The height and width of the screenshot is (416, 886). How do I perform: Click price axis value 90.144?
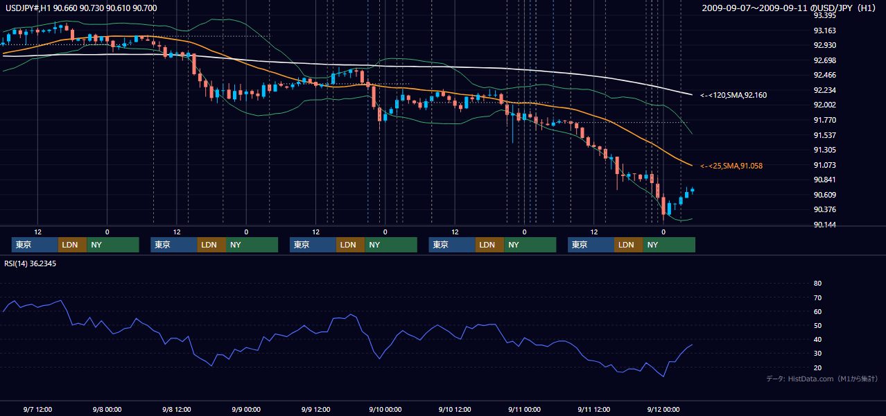coord(824,225)
